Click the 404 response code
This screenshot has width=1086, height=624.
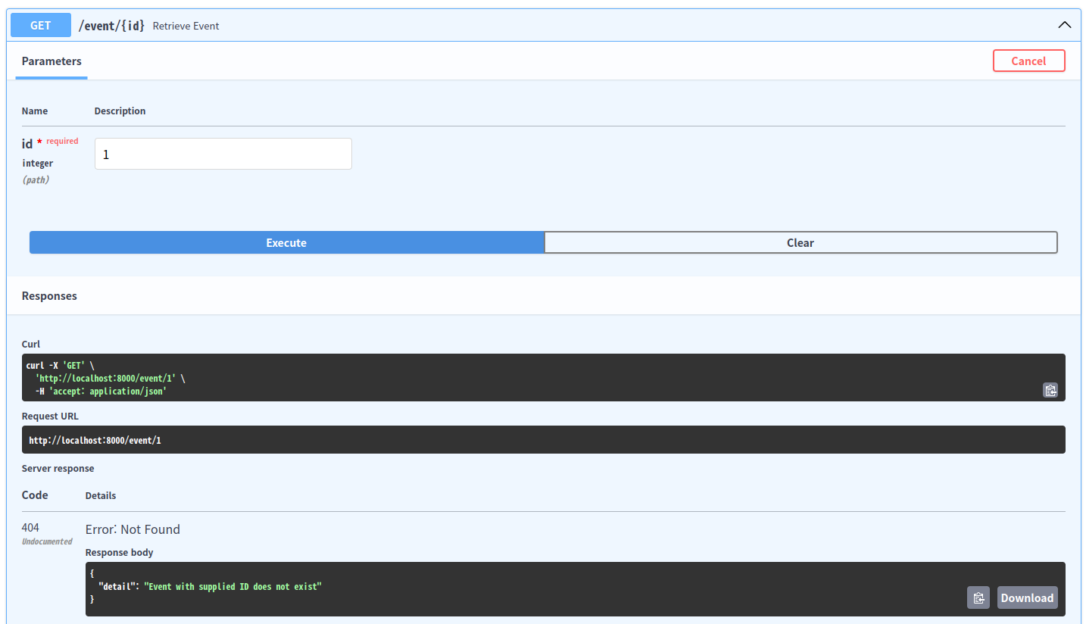click(30, 527)
